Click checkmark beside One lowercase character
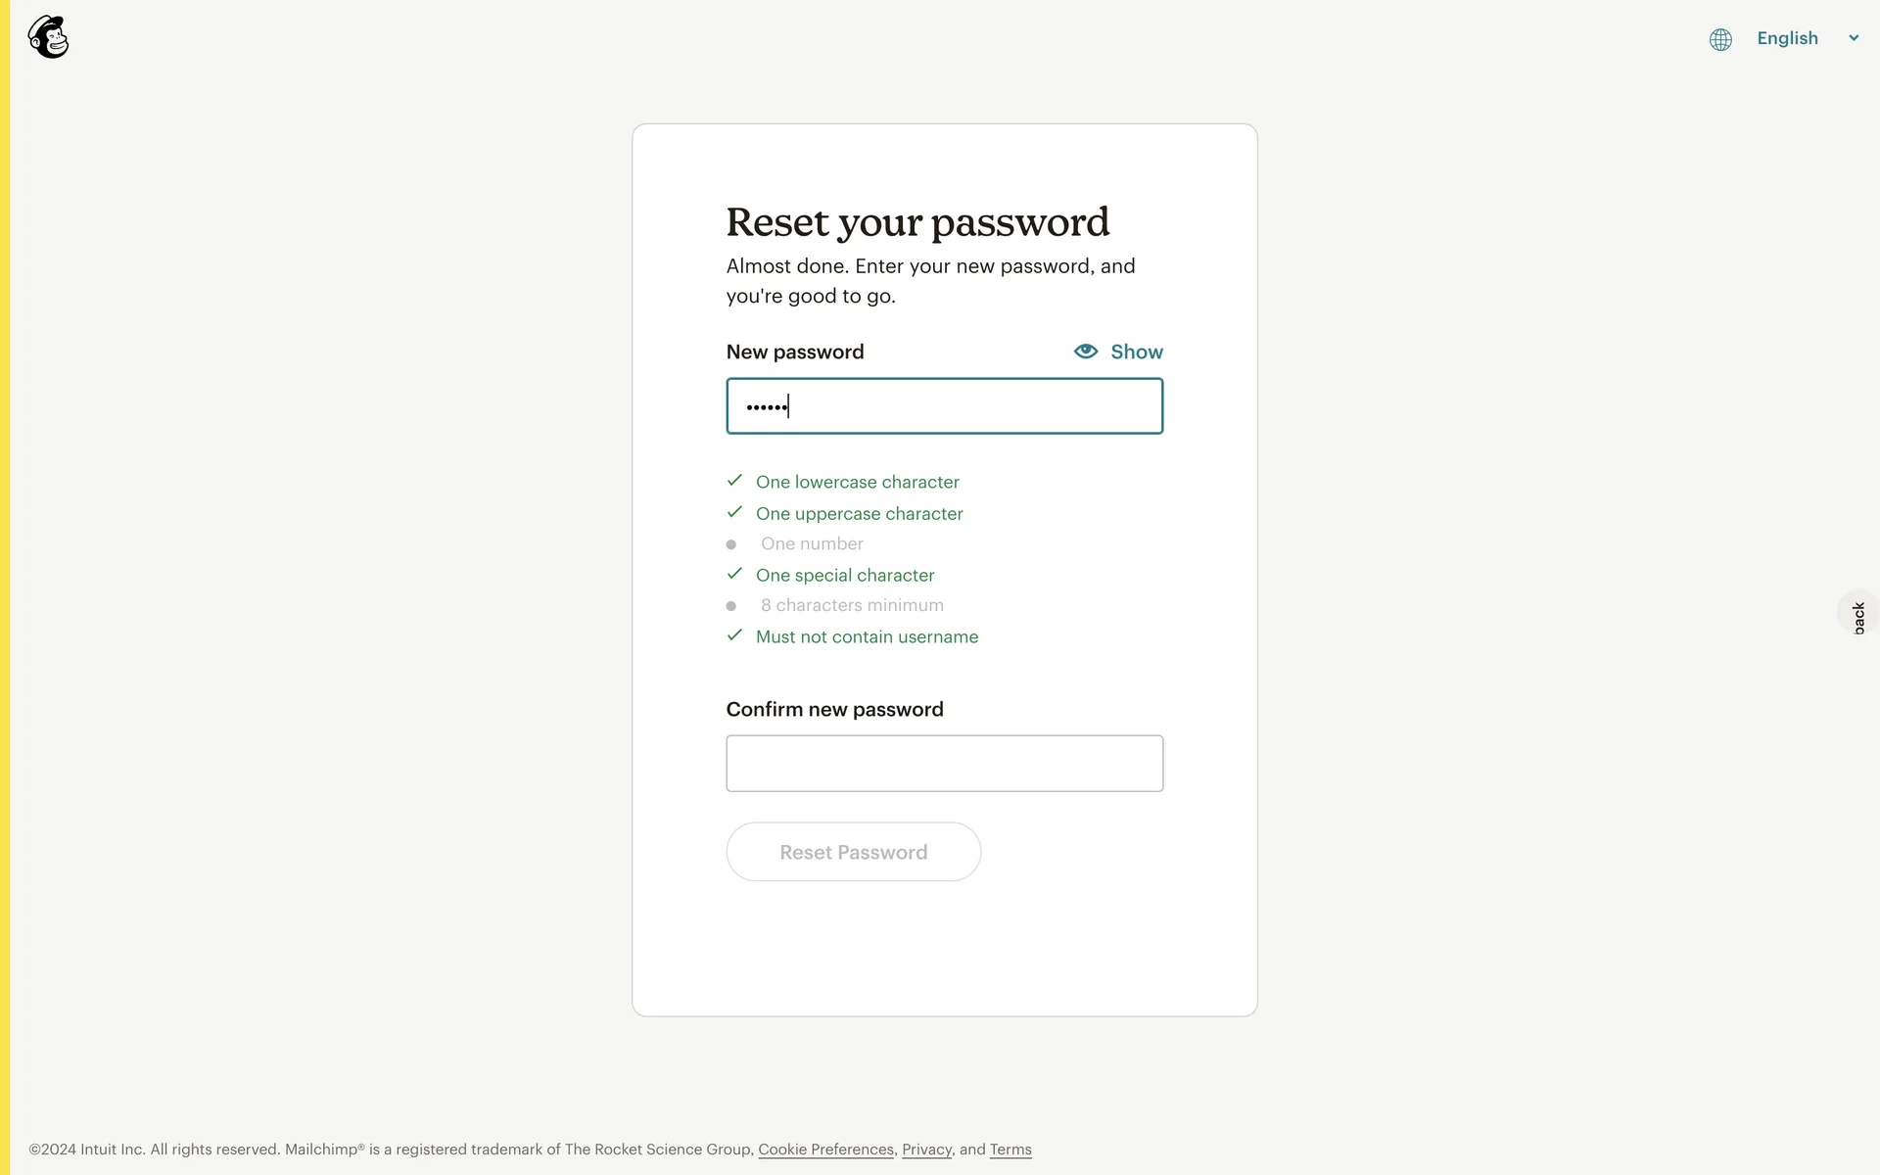This screenshot has height=1175, width=1880. coord(734,481)
